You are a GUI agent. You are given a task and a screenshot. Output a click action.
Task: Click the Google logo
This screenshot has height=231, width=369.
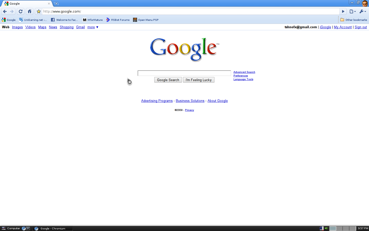(184, 49)
